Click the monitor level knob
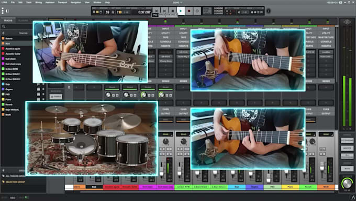 click(x=347, y=183)
